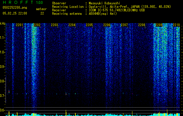Click the 2203 time marker

pos(54,25)
